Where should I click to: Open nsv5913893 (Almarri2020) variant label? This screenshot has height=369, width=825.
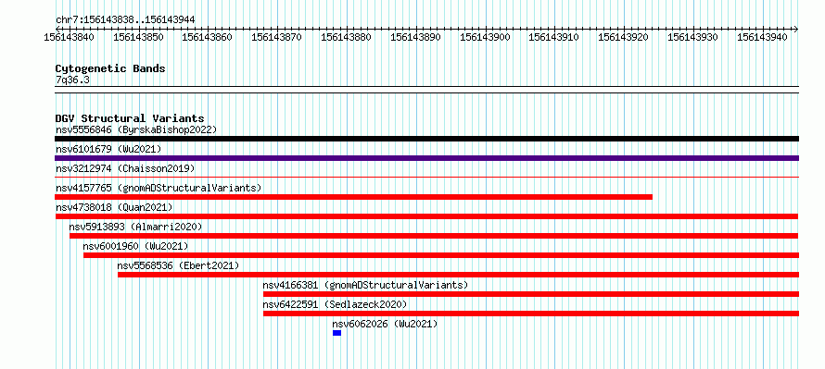pos(135,227)
